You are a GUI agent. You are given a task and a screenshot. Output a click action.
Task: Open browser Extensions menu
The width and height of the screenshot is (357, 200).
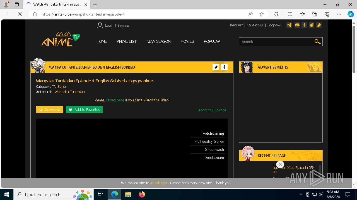[276, 14]
